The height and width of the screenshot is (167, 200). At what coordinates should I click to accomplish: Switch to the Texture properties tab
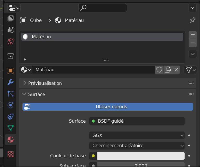coord(10,154)
